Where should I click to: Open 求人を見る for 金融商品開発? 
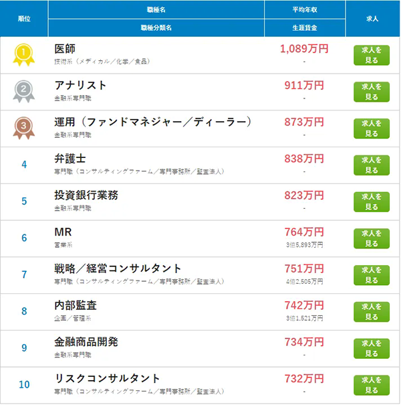pyautogui.click(x=372, y=349)
